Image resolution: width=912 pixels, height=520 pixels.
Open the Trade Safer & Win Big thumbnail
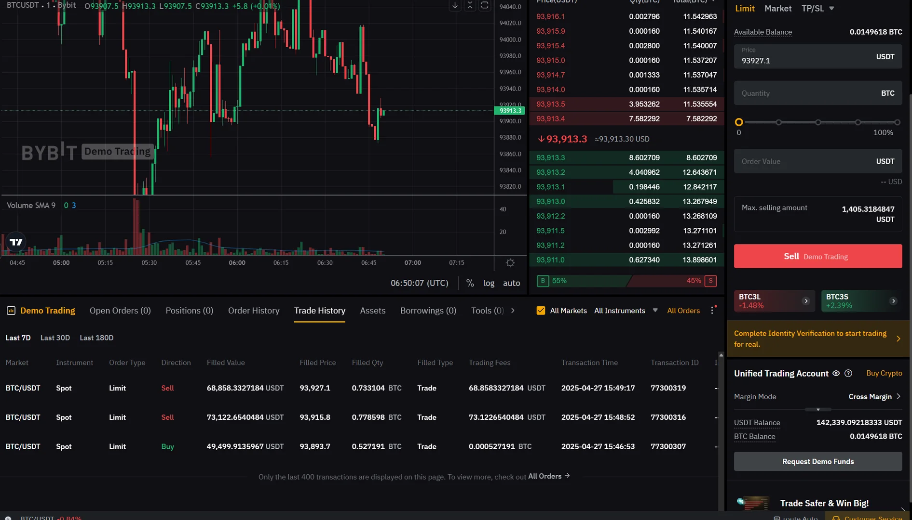753,504
